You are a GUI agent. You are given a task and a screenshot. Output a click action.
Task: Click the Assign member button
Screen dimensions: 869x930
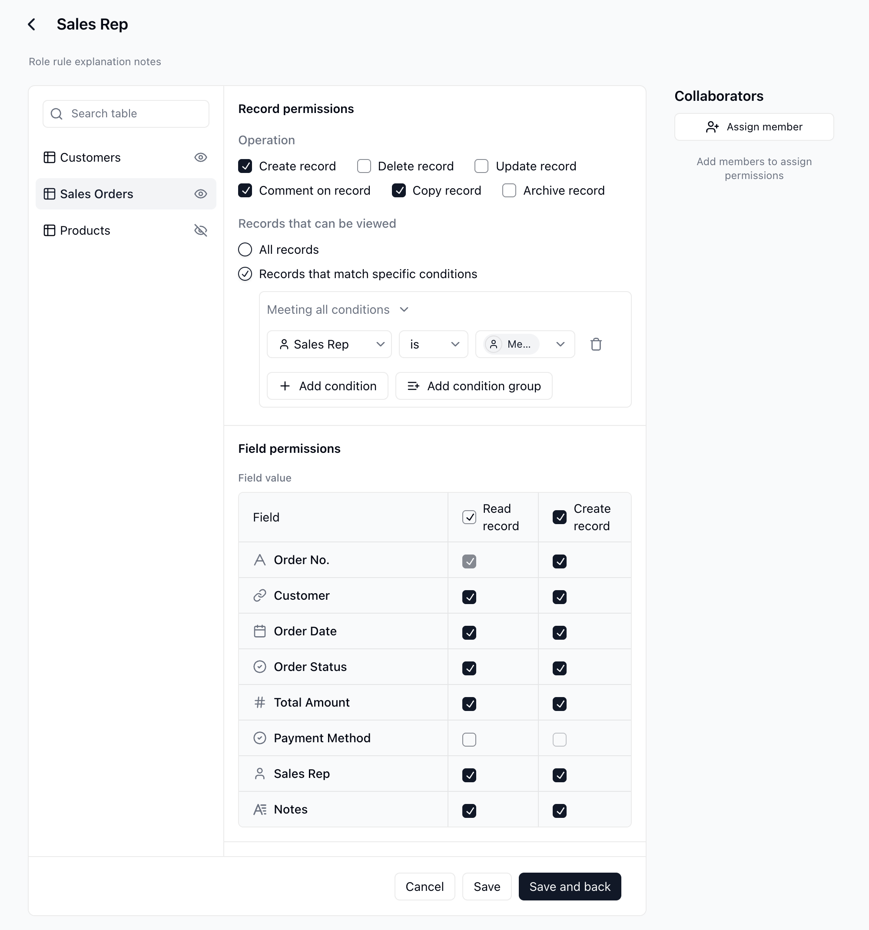(754, 127)
